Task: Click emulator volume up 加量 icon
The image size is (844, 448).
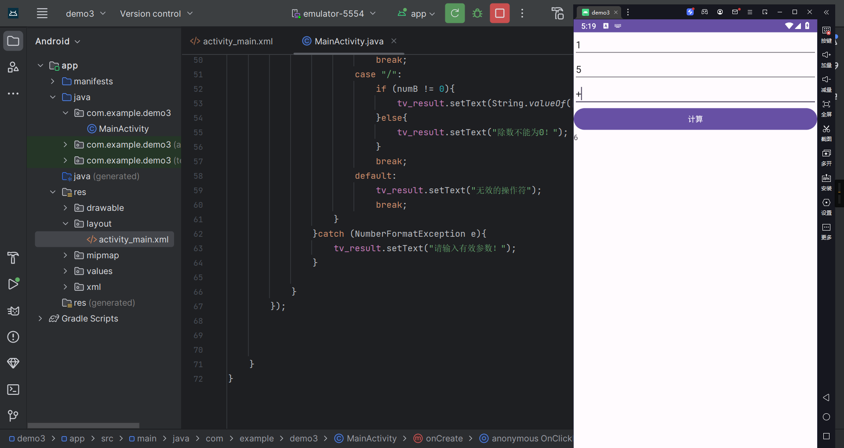Action: point(826,59)
